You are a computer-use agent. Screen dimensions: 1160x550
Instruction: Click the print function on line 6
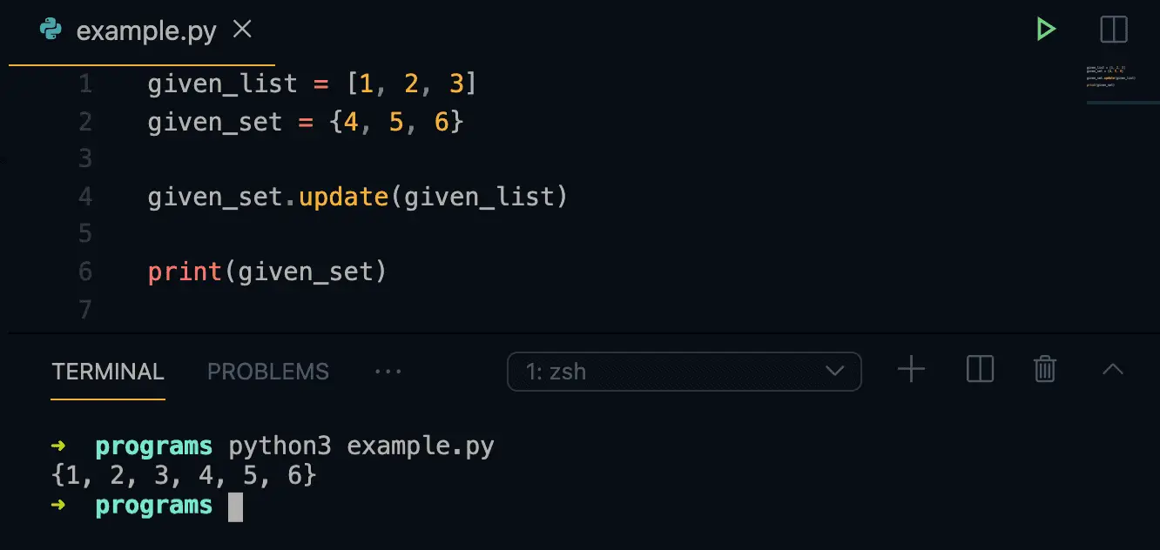pyautogui.click(x=185, y=272)
